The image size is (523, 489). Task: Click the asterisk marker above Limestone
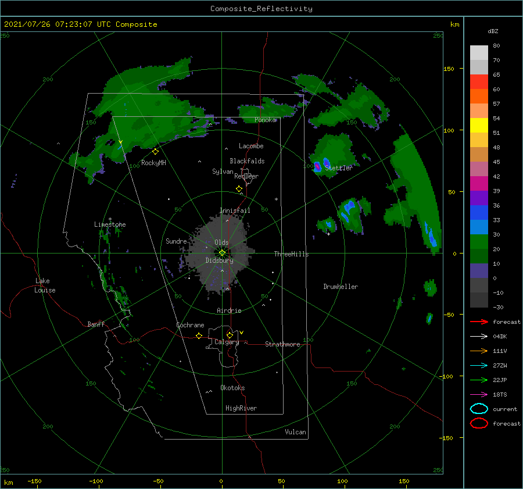click(110, 219)
